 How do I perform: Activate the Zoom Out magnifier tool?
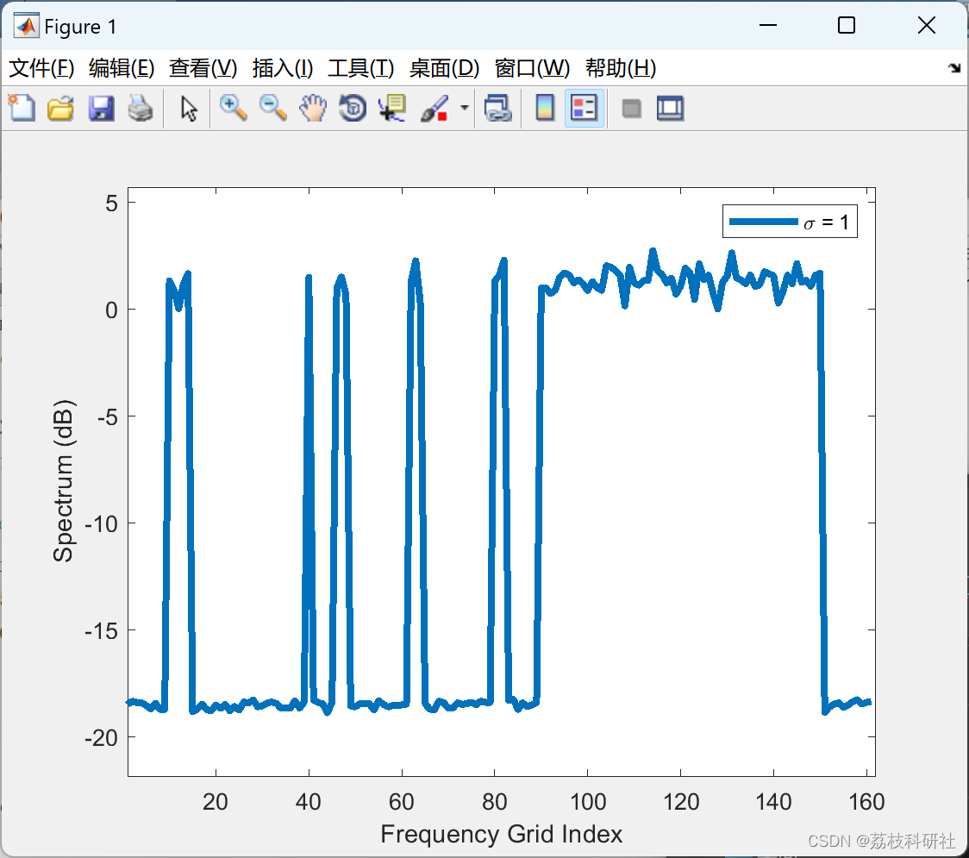pyautogui.click(x=272, y=108)
